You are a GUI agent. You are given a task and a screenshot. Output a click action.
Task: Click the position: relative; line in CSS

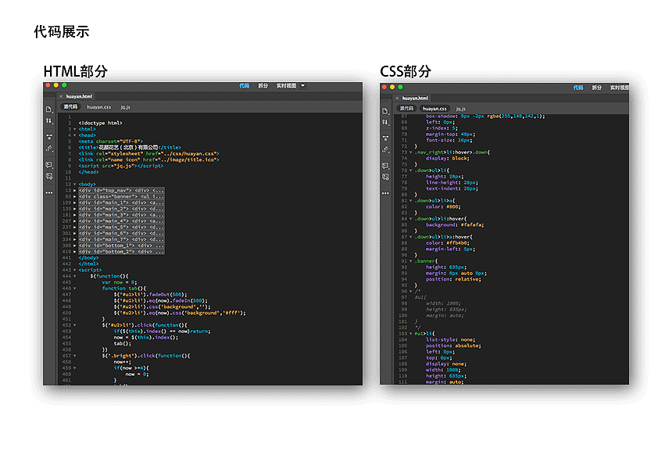453,279
